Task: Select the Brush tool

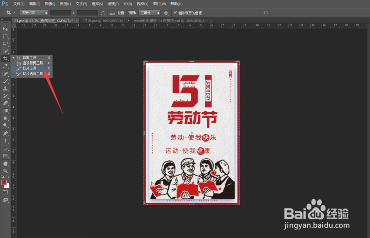Action: click(x=5, y=81)
